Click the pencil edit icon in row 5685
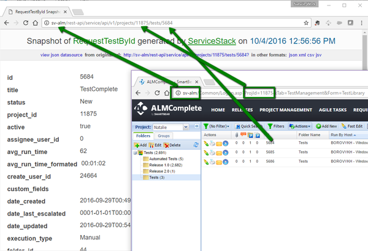368x251 pixels. point(206,153)
